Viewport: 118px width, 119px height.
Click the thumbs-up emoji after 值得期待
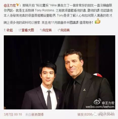[x=98, y=21]
